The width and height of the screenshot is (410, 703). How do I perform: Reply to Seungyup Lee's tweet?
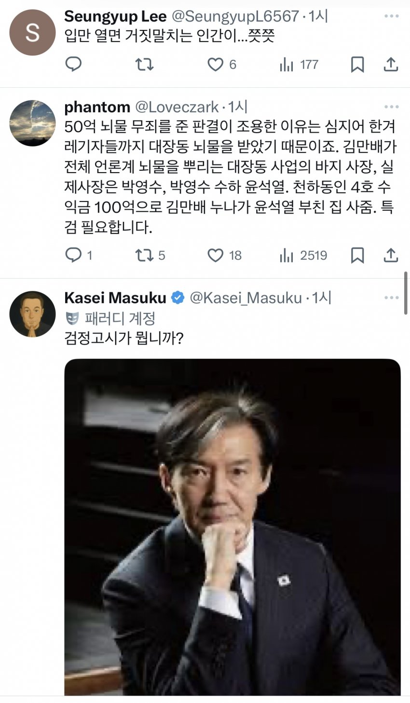(x=73, y=64)
